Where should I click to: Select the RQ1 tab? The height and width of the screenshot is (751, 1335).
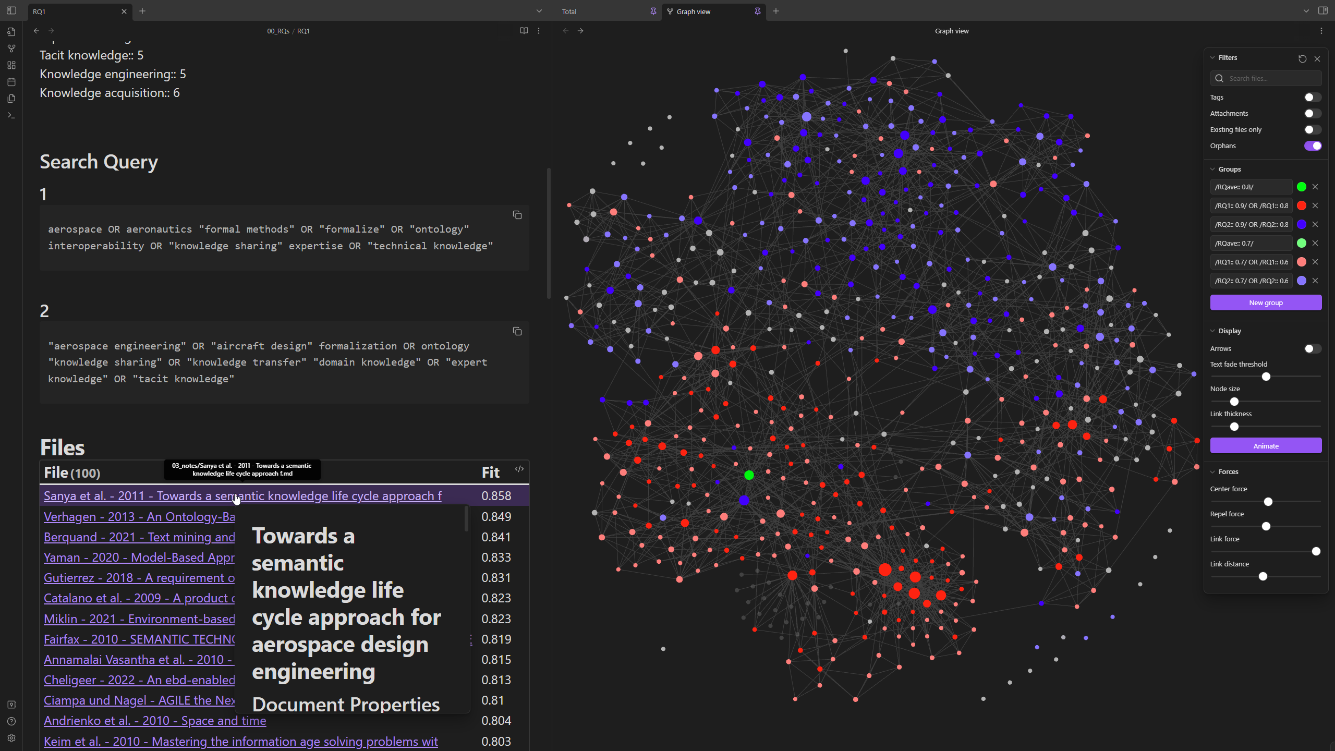39,11
